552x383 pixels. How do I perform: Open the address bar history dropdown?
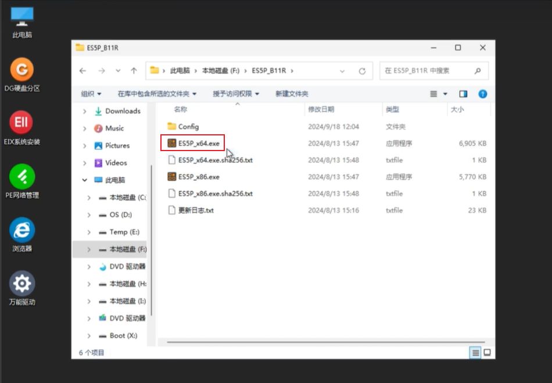tap(342, 71)
